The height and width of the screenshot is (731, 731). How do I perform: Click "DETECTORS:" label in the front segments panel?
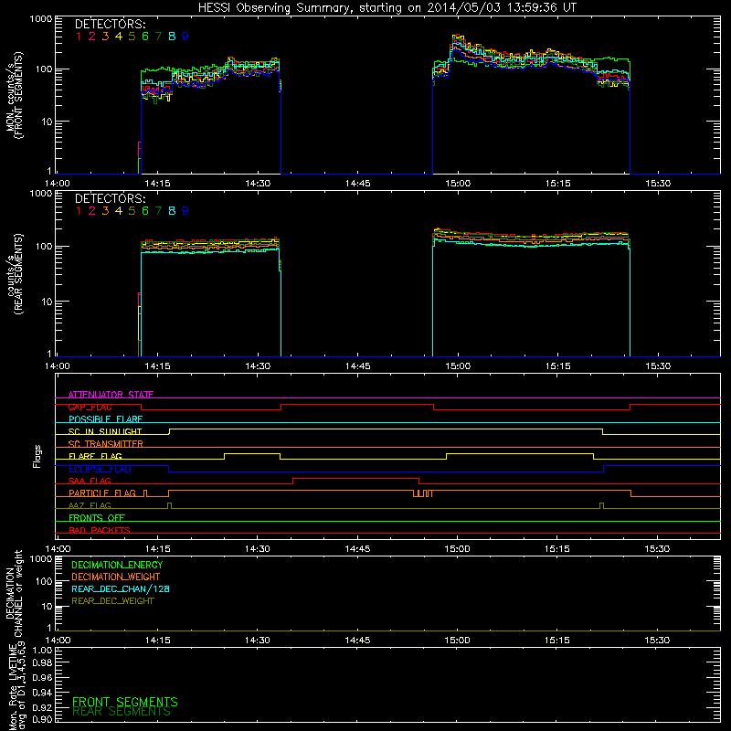click(x=111, y=24)
